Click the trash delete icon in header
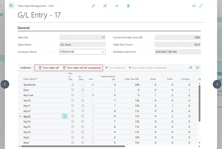The height and width of the screenshot is (149, 222). 128,6
